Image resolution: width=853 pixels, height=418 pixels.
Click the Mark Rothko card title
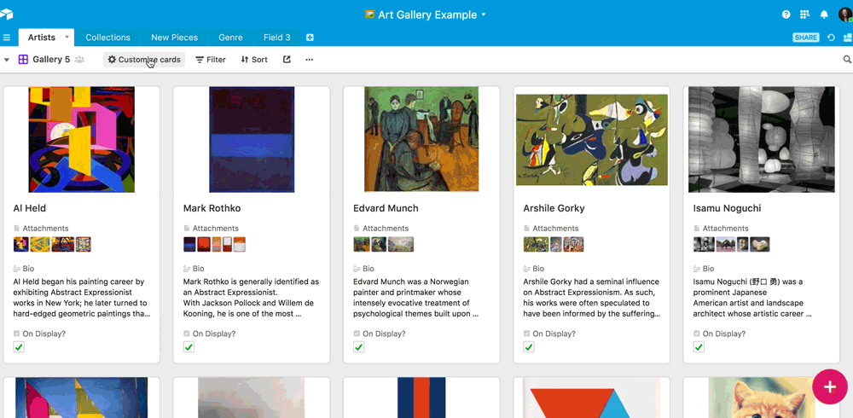click(212, 208)
